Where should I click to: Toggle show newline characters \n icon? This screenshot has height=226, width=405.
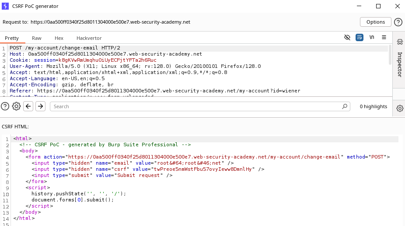372,37
